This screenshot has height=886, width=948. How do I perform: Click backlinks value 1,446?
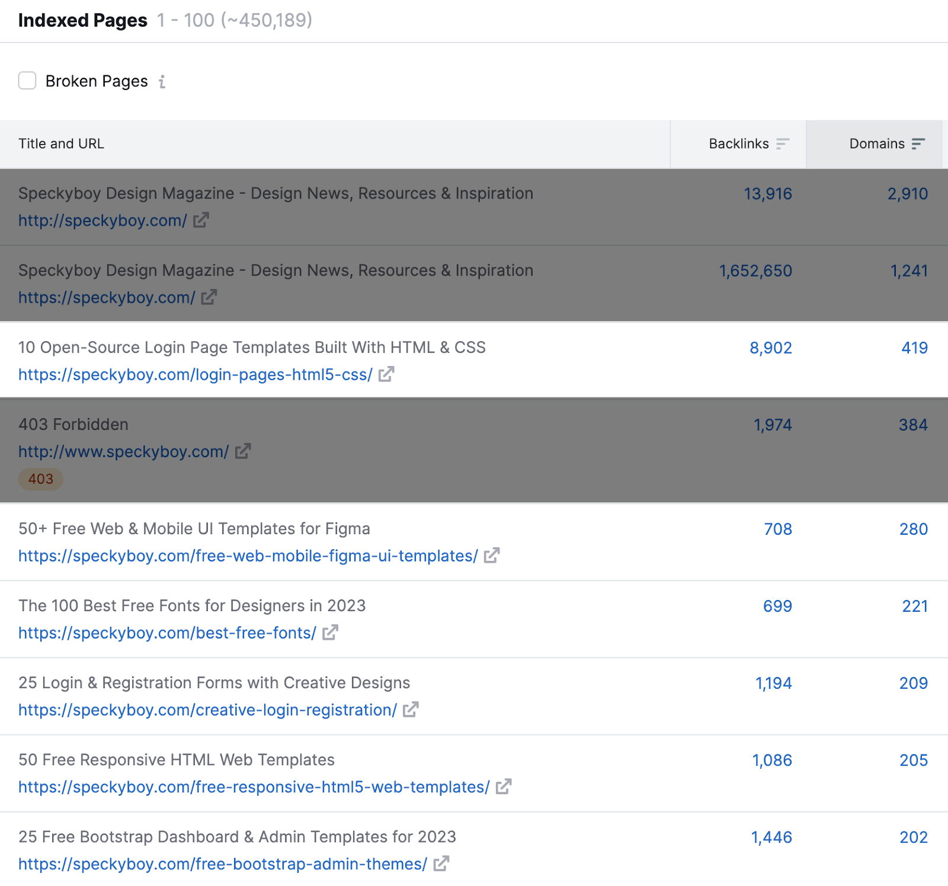pyautogui.click(x=771, y=837)
